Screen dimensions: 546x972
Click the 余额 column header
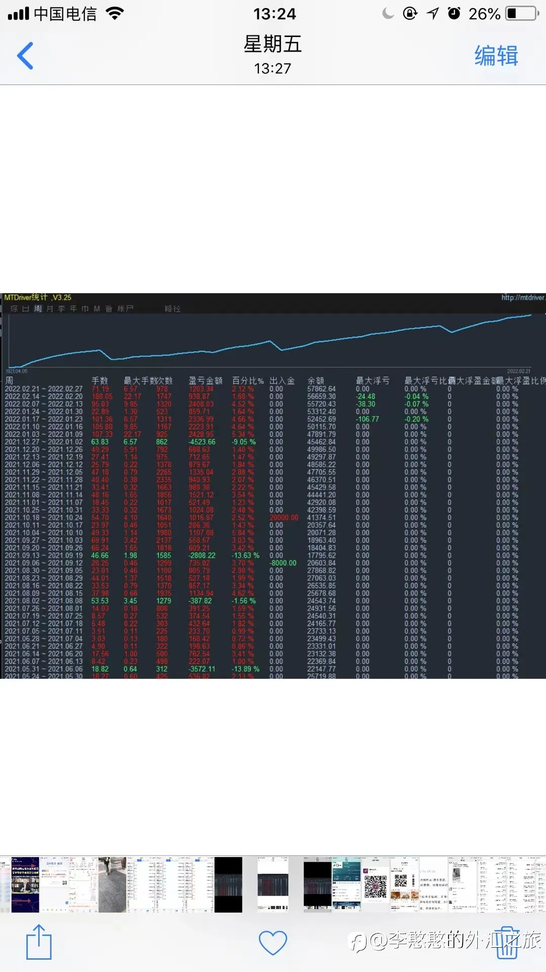click(316, 381)
